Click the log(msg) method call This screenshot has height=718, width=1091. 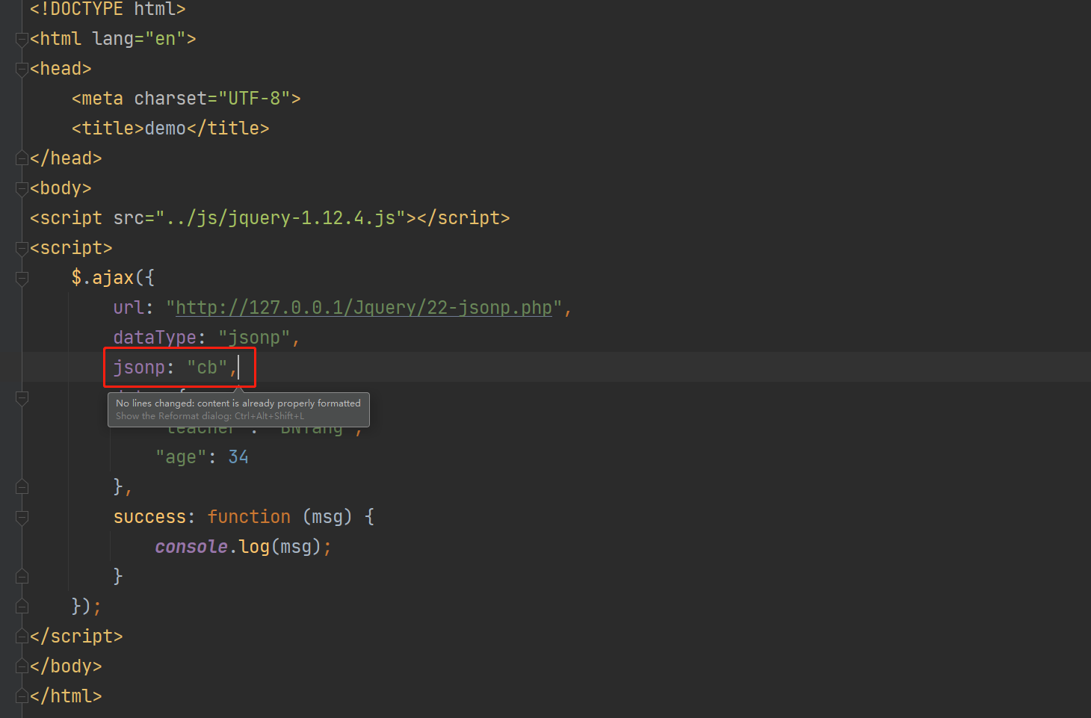coord(280,547)
